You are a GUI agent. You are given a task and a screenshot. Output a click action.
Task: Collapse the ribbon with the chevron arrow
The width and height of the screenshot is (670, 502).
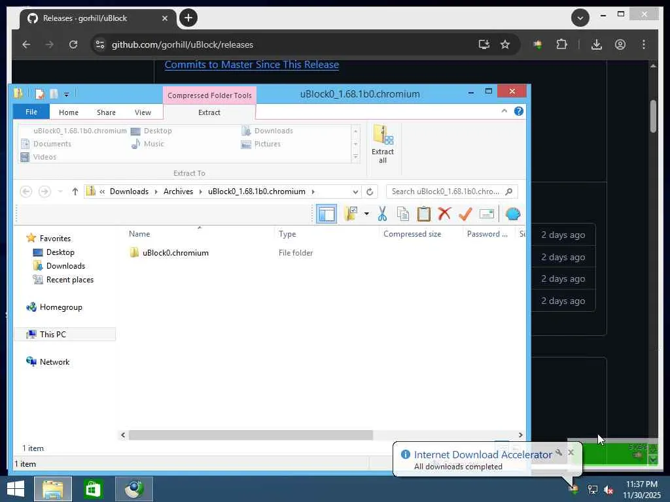tap(504, 111)
